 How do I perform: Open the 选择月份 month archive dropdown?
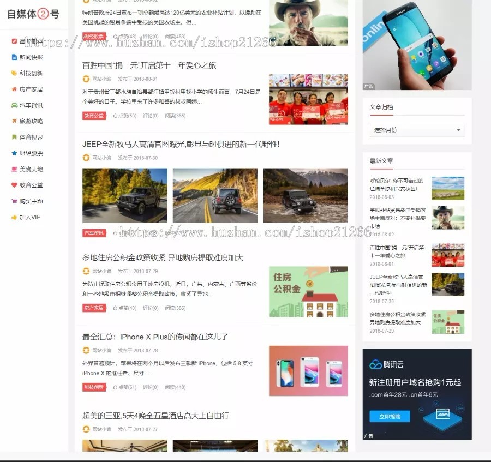tap(416, 130)
